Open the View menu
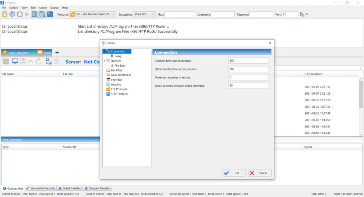364x197 pixels. [25, 8]
